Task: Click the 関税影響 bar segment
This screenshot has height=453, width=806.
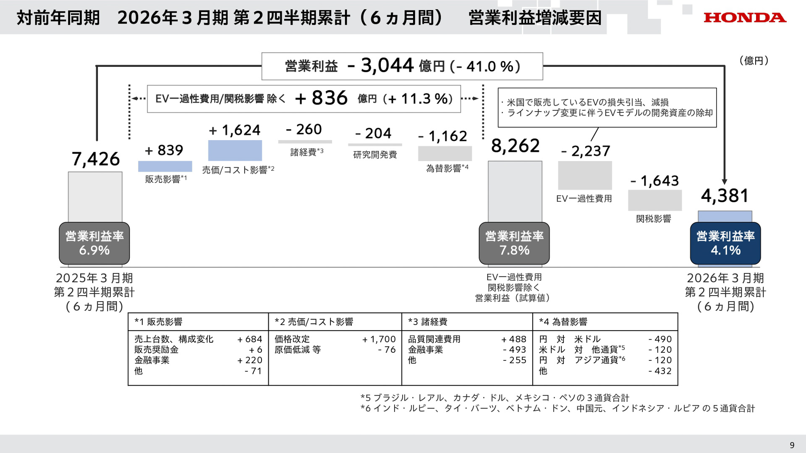Action: pyautogui.click(x=655, y=199)
